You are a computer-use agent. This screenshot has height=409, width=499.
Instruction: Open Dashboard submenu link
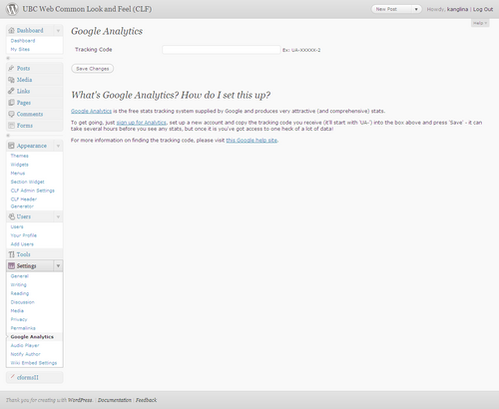click(23, 41)
